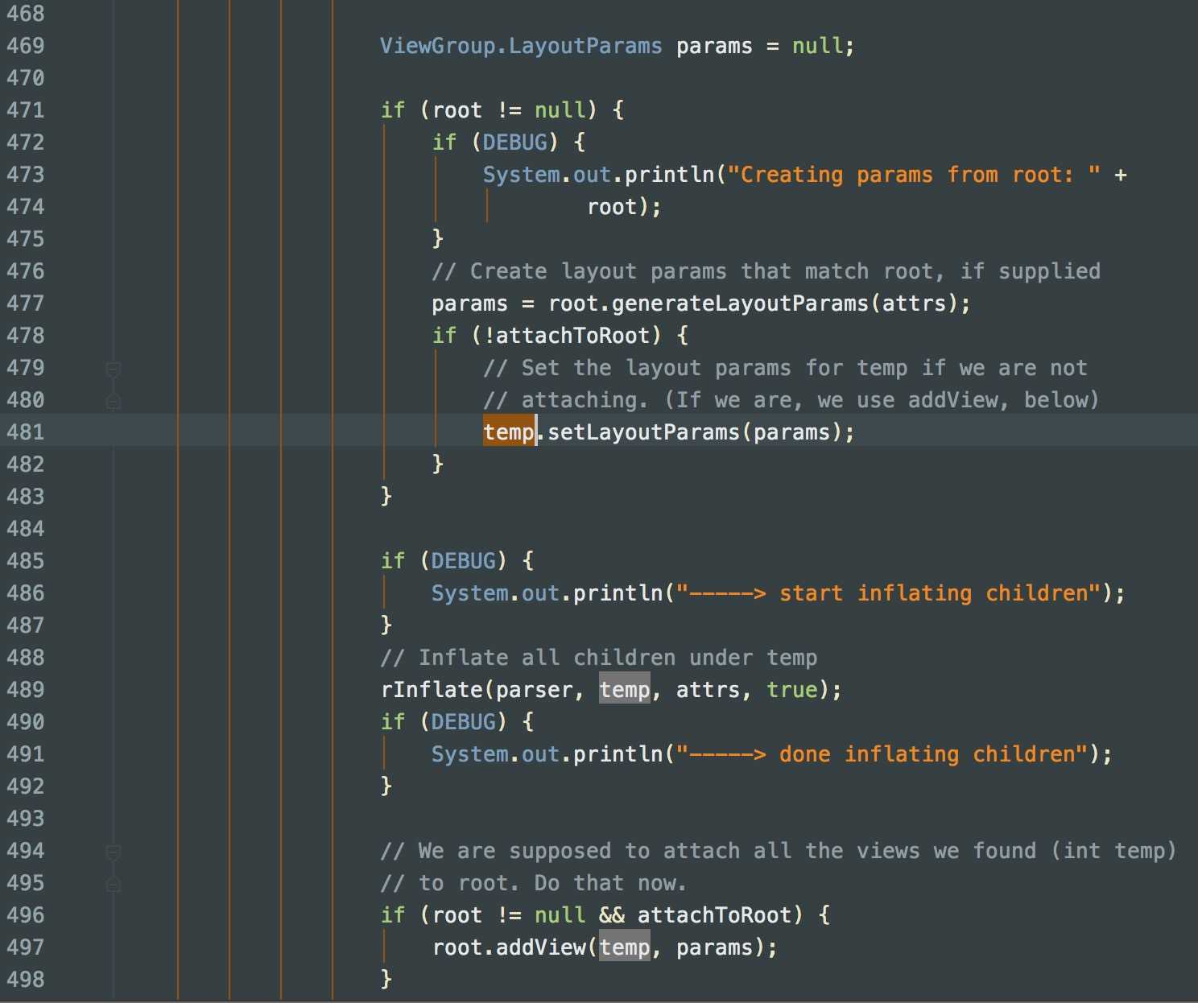The image size is (1198, 1003).
Task: Click "start inflating children" string
Action: [x=888, y=593]
